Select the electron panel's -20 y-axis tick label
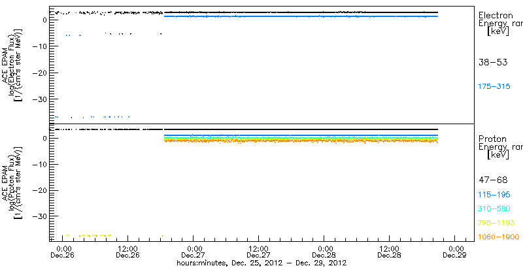 point(39,73)
